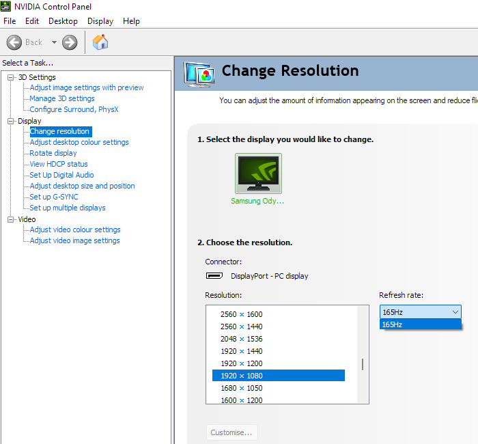The height and width of the screenshot is (444, 478).
Task: Click the Display category label in tree
Action: tap(29, 121)
